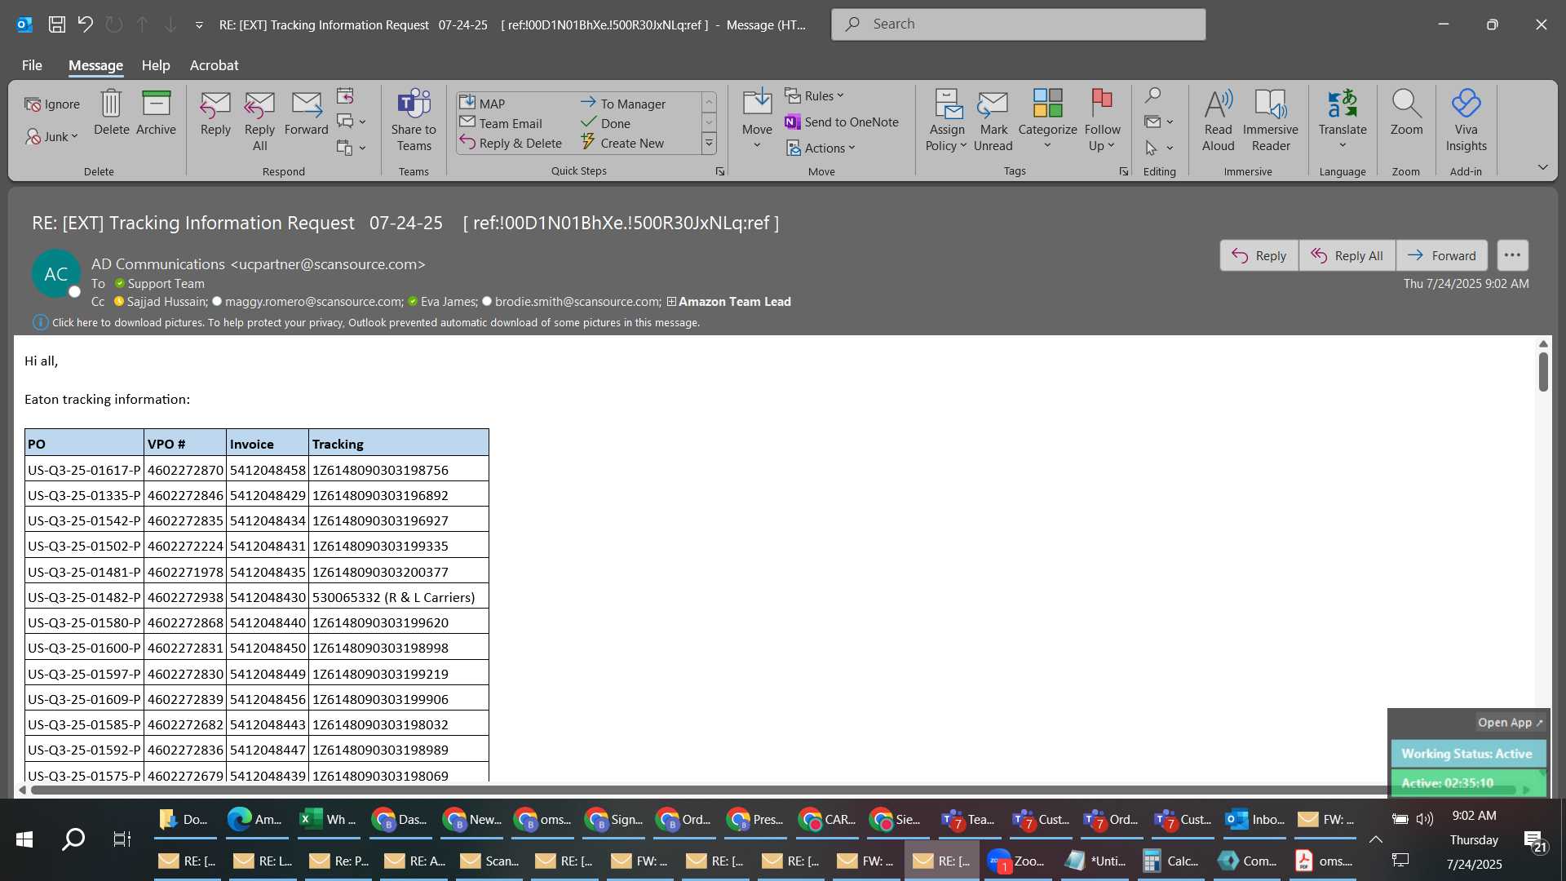Click PO cell US-Q3-25-01617-P
This screenshot has width=1566, height=881.
(x=84, y=470)
